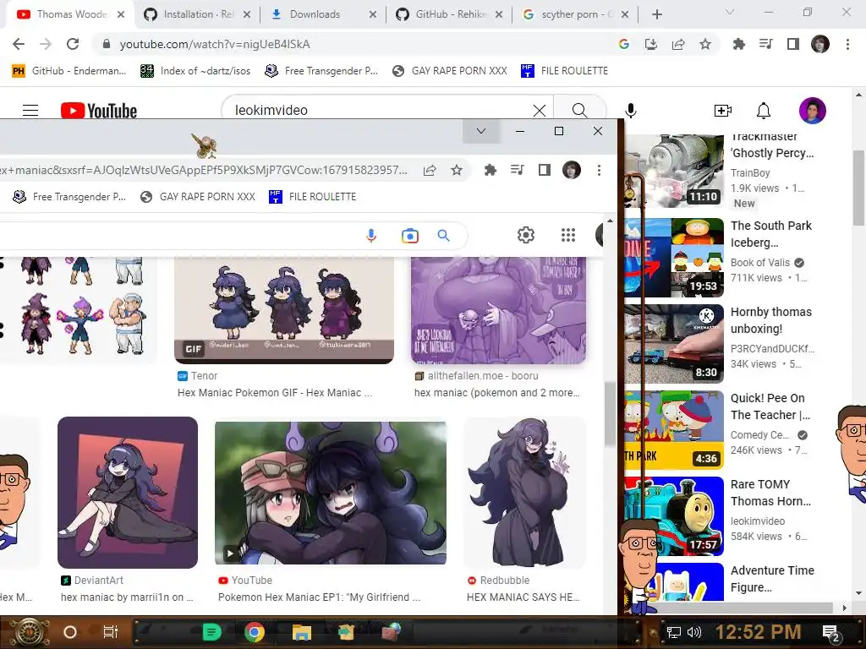866x649 pixels.
Task: Open Google apps grid
Action: [568, 235]
